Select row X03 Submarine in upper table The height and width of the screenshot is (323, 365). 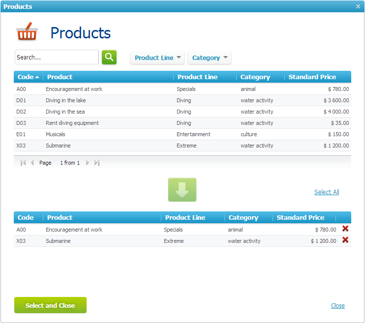pyautogui.click(x=182, y=146)
